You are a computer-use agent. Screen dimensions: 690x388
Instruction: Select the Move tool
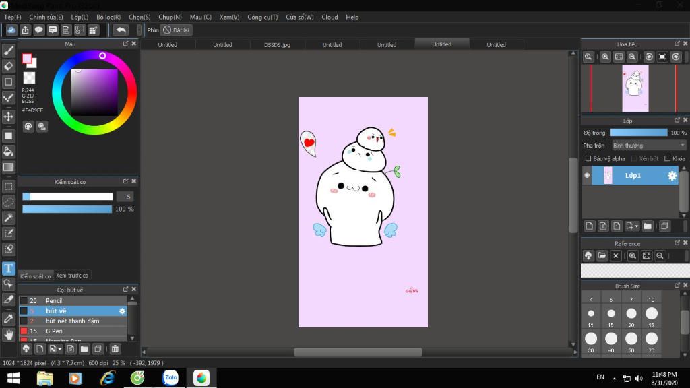[x=8, y=117]
